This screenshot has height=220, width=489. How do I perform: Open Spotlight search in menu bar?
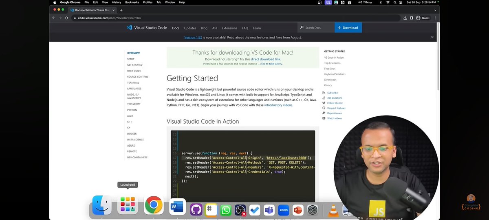[x=395, y=2]
